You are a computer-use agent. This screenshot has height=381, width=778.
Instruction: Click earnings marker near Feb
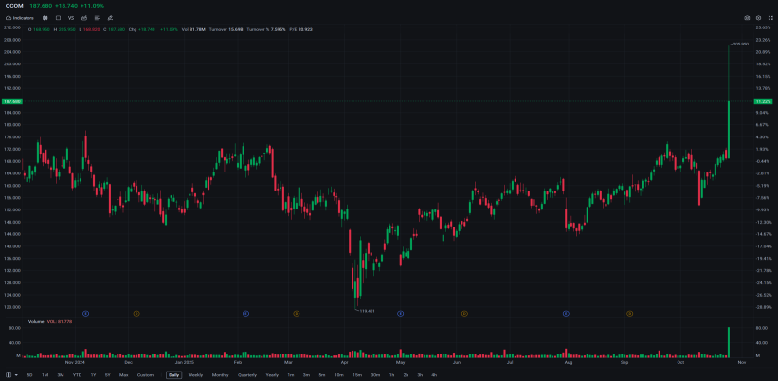245,313
